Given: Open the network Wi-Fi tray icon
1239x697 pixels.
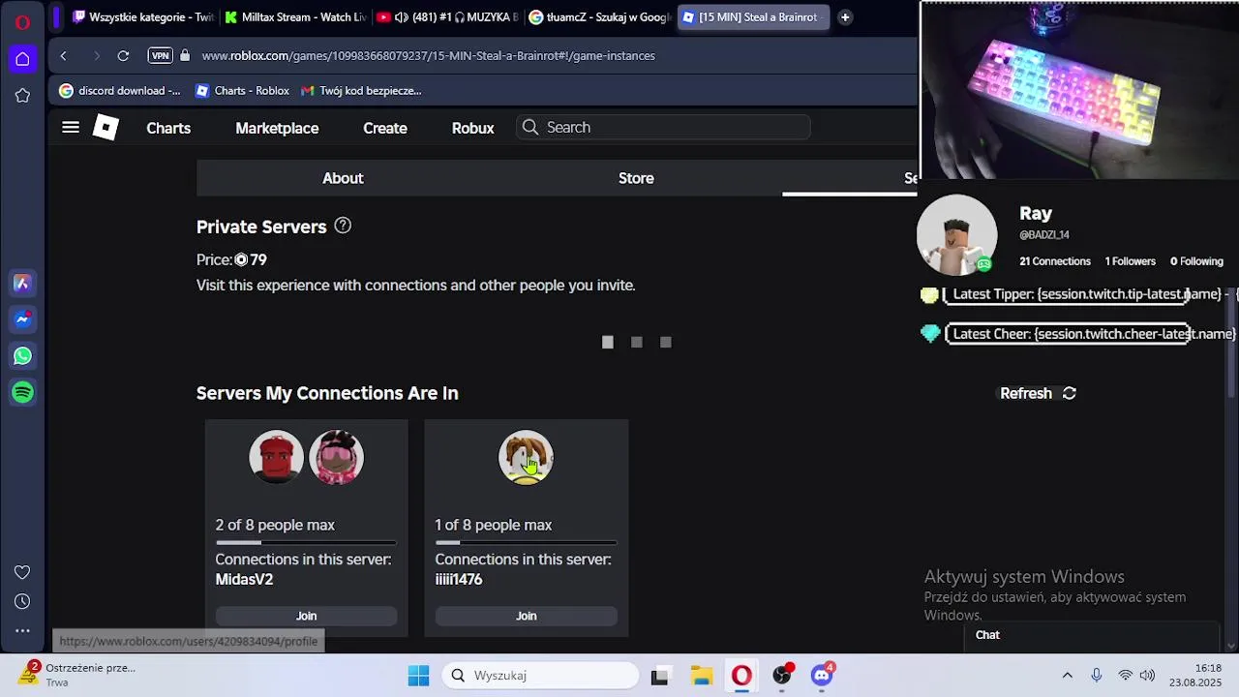Looking at the screenshot, I should tap(1125, 676).
